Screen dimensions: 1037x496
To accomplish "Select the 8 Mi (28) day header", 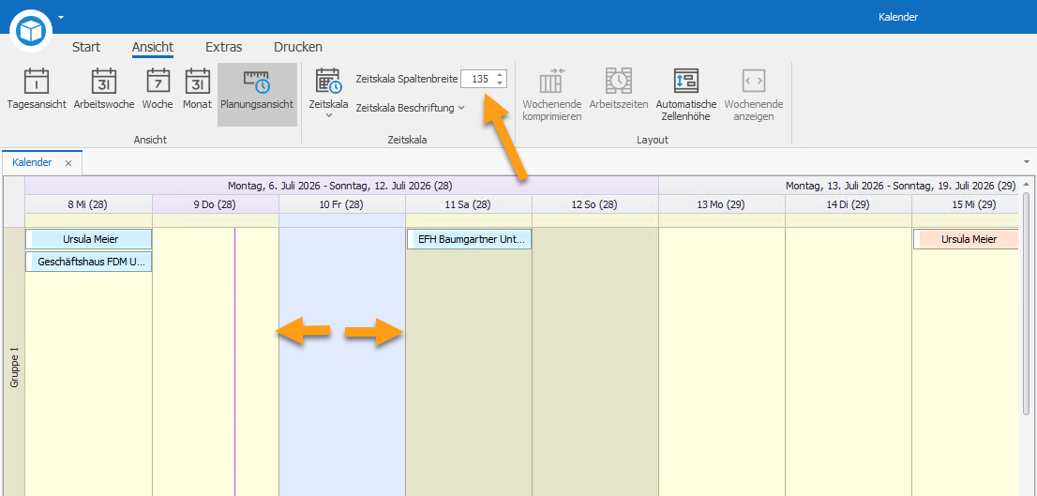I will point(89,204).
